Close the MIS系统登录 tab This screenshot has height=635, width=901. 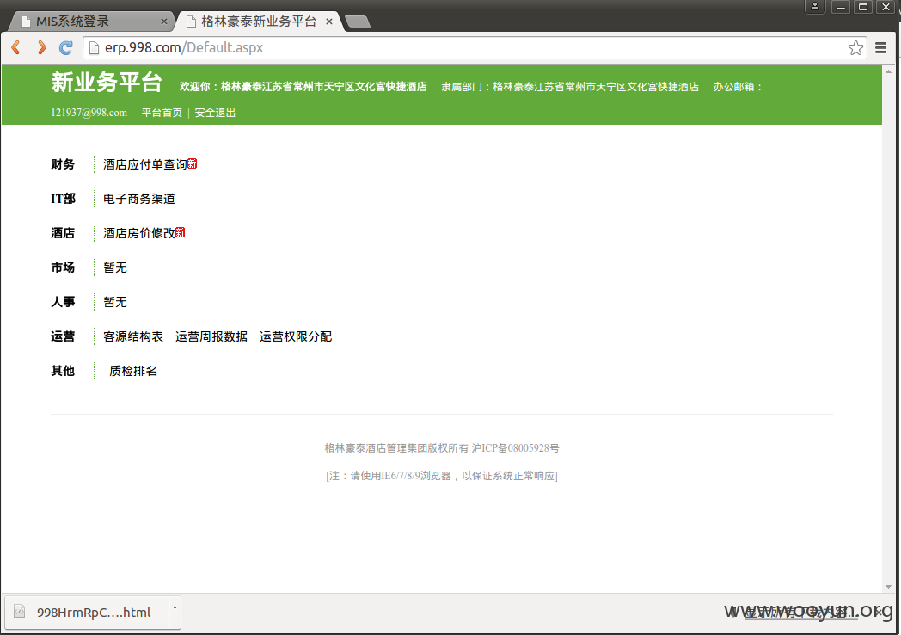(x=163, y=22)
